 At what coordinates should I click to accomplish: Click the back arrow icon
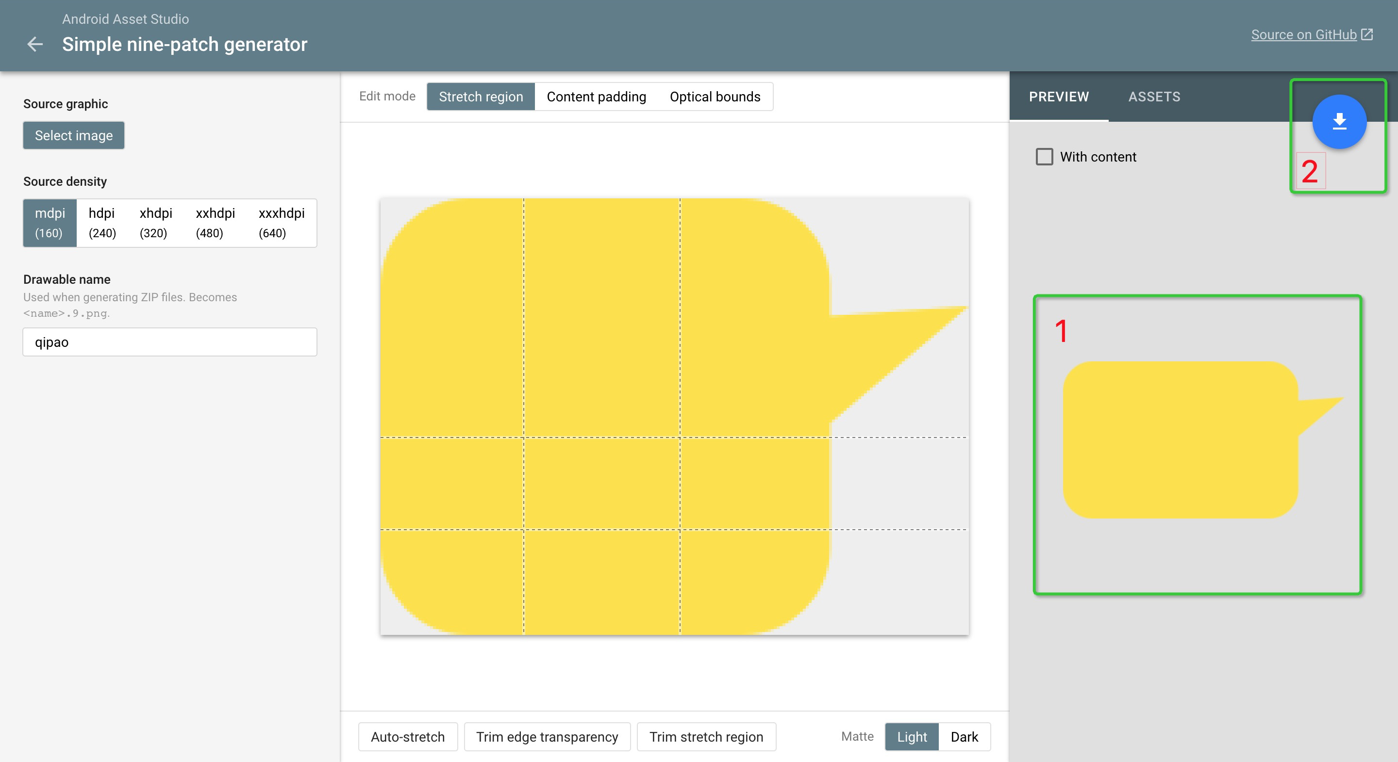35,44
